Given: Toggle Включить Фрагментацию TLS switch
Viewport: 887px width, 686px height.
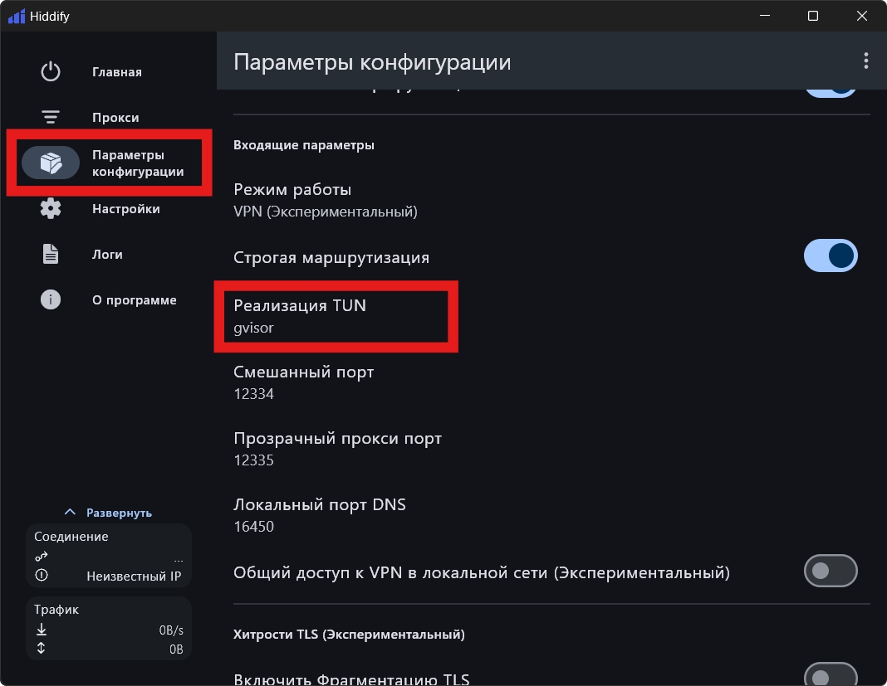Looking at the screenshot, I should pyautogui.click(x=830, y=675).
